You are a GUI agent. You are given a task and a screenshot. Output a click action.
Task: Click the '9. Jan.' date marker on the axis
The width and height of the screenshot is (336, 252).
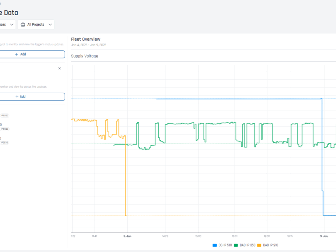[x=323, y=236]
